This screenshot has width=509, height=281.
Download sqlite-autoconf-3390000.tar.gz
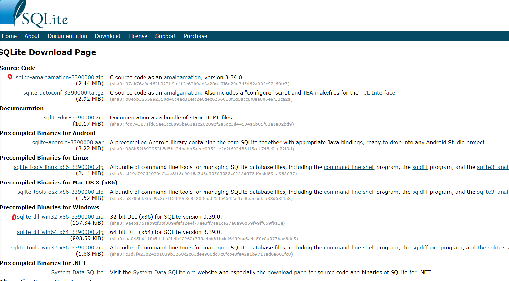(64, 93)
